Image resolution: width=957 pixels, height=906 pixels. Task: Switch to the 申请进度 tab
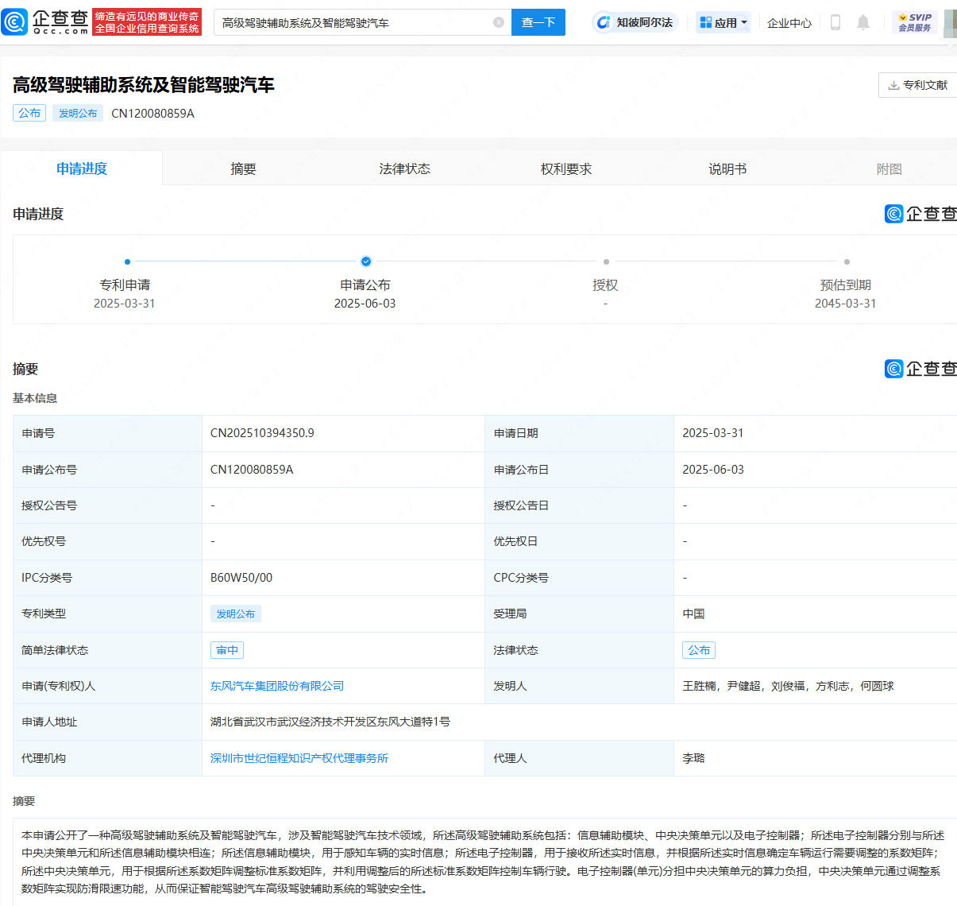tap(82, 168)
